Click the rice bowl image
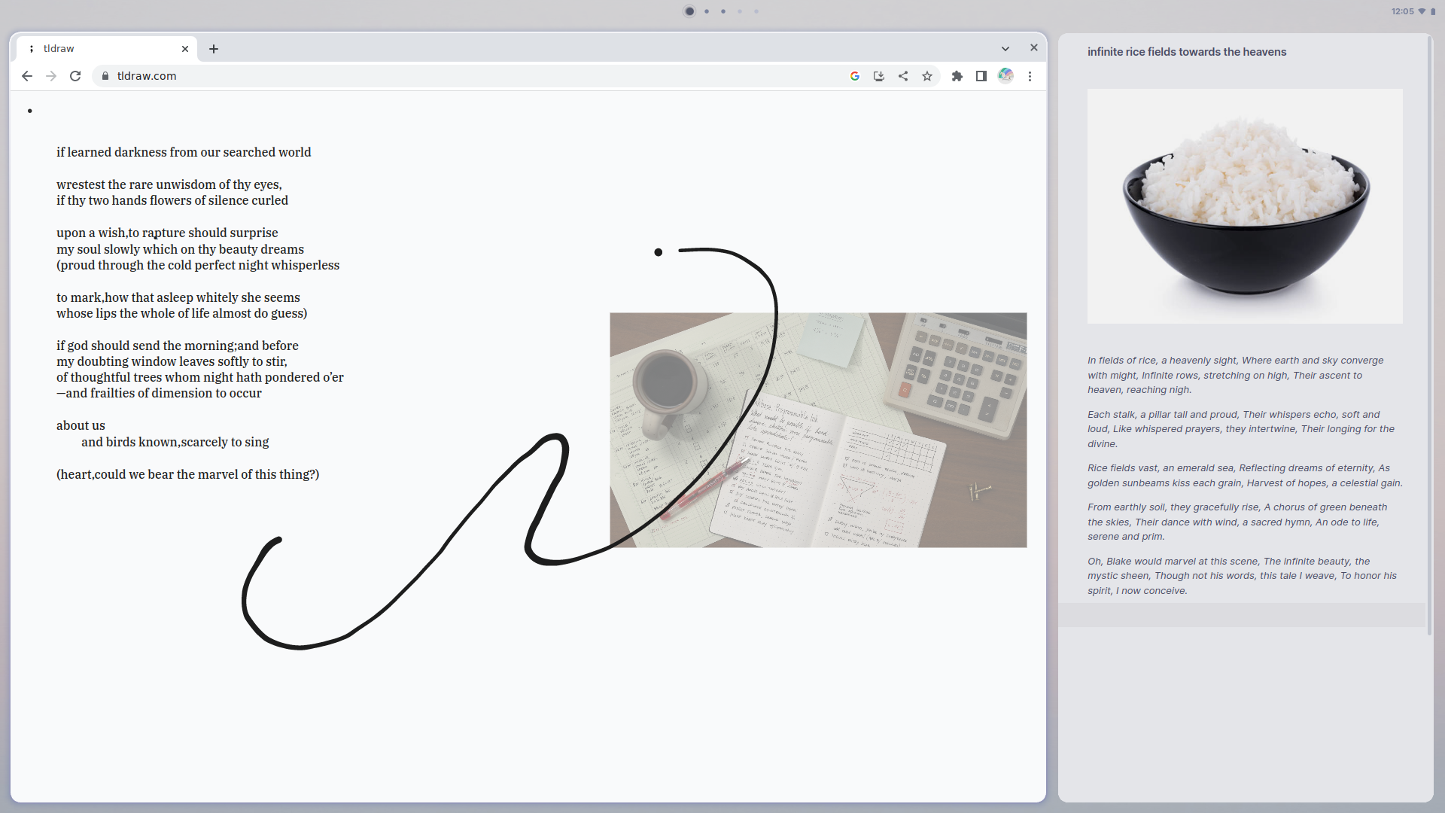The width and height of the screenshot is (1445, 813). click(1245, 206)
